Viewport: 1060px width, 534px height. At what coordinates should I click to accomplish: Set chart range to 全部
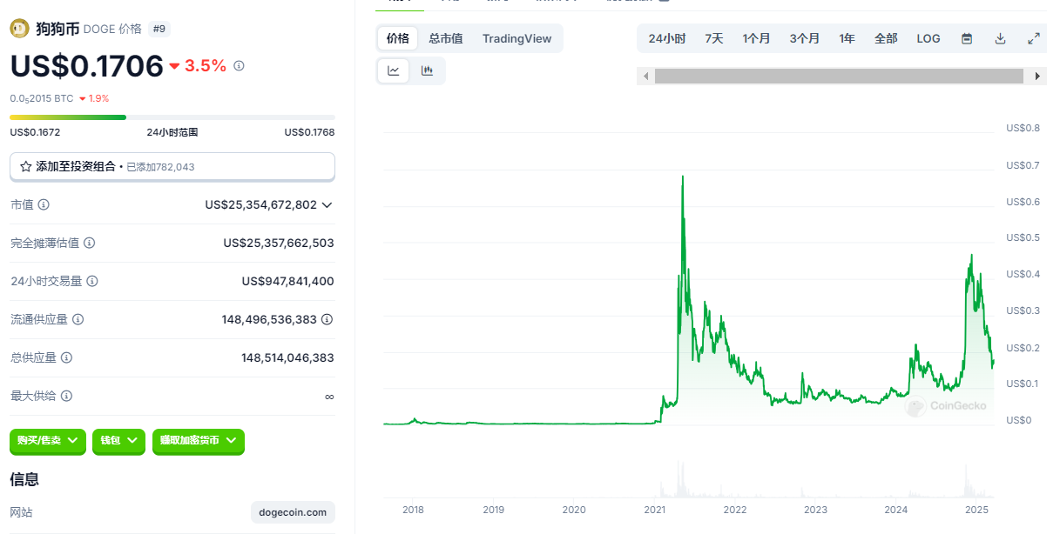(x=886, y=38)
